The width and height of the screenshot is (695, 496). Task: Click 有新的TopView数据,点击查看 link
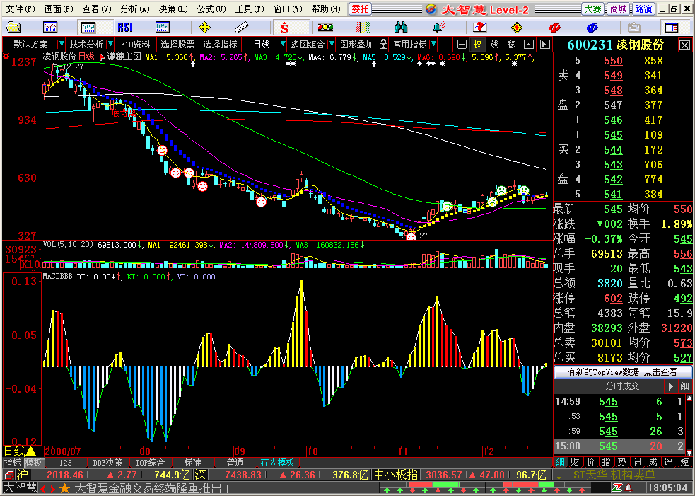coord(622,371)
